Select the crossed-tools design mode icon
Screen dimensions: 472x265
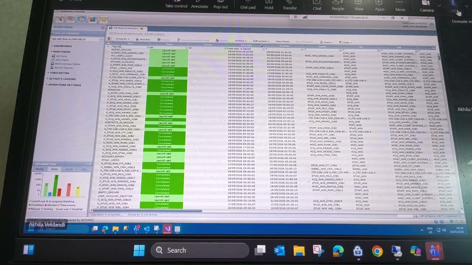60,19
